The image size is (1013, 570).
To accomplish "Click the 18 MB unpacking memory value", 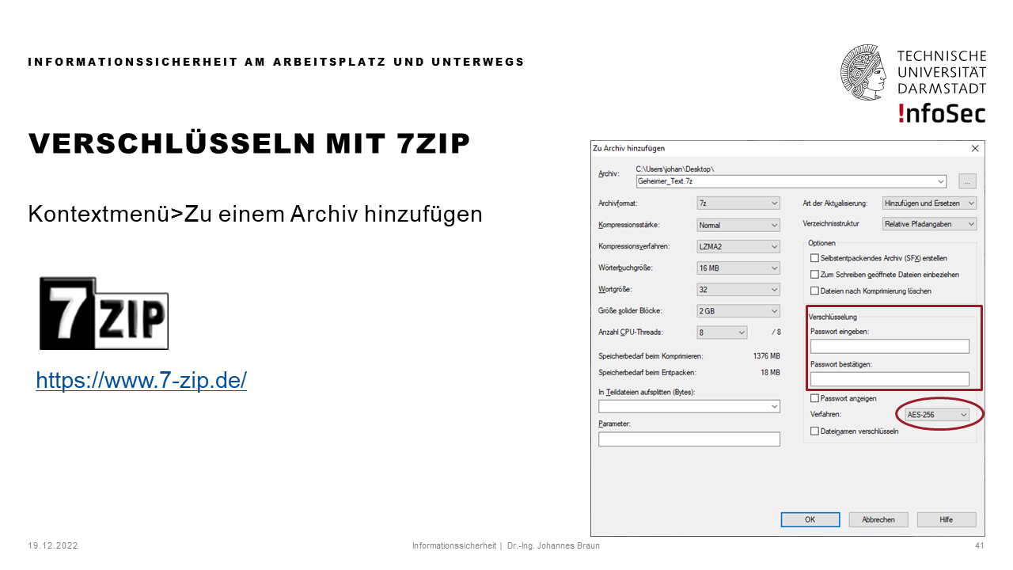I will tap(770, 373).
